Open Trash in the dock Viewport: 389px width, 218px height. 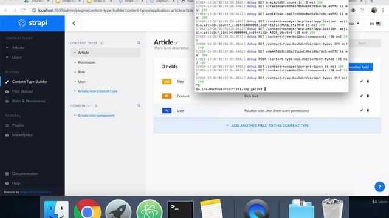click(x=332, y=208)
